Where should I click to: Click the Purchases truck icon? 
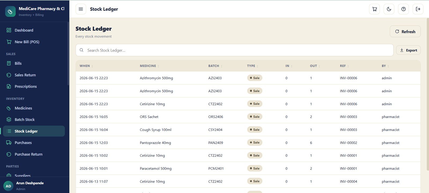9,143
